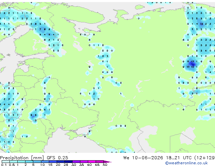Pick the 35–40 mm purple legend box
215x166 pixels.
point(84,162)
